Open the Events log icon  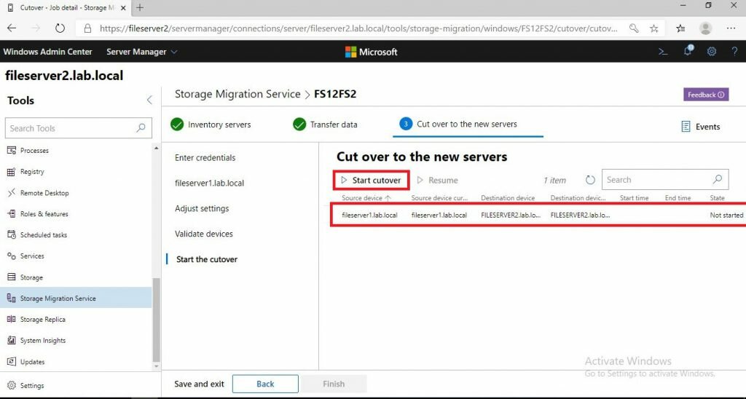(686, 127)
